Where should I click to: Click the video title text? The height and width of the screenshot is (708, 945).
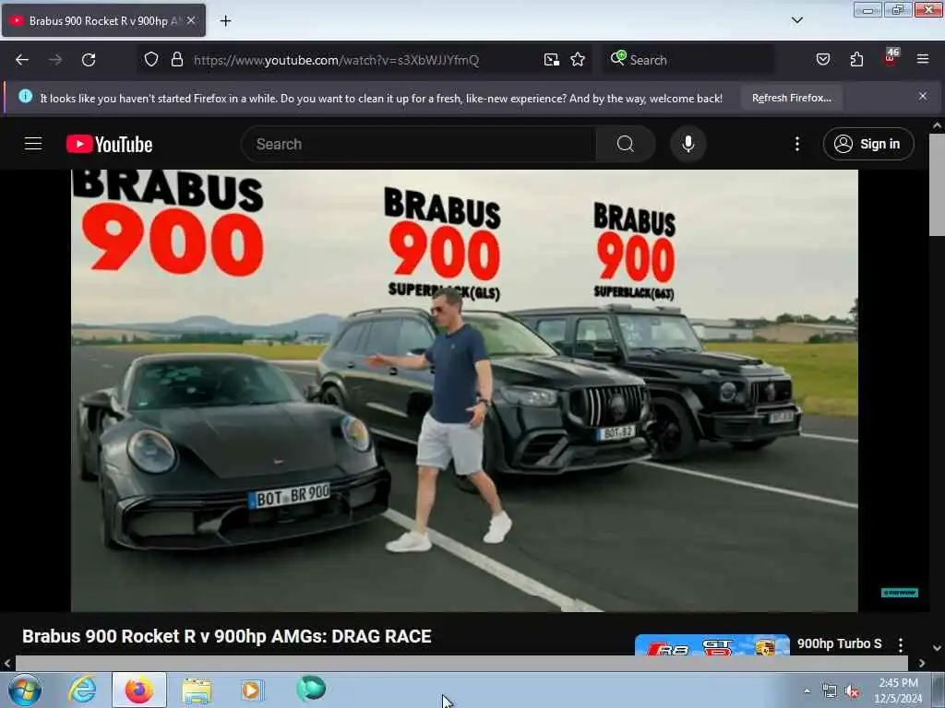(x=227, y=636)
